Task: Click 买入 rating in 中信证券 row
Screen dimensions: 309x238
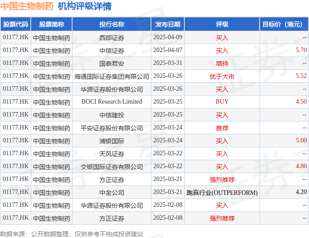Action: point(222,51)
